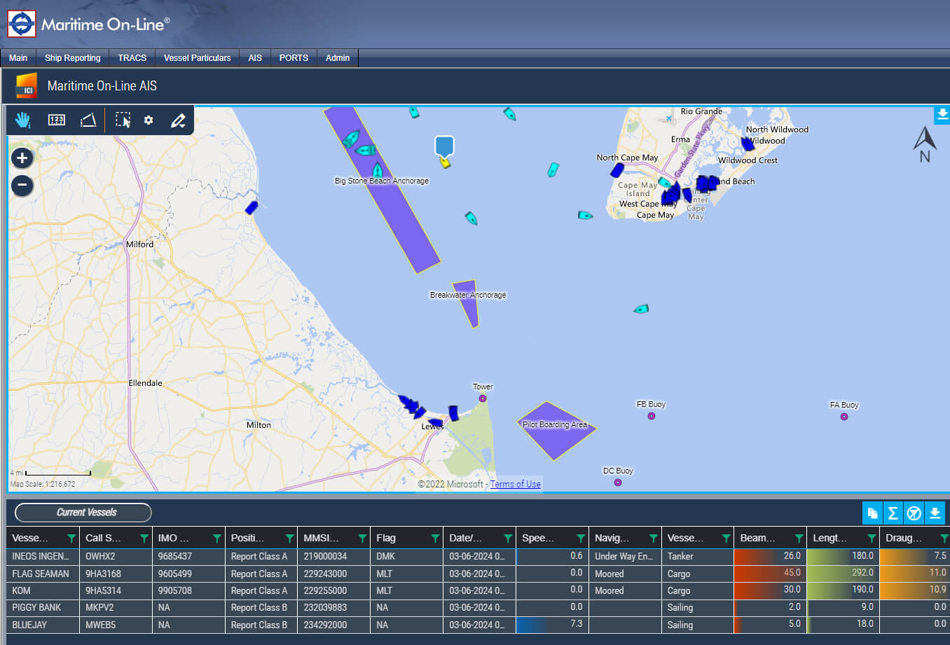The image size is (950, 645).
Task: Open filter for MMSI column
Action: 363,539
